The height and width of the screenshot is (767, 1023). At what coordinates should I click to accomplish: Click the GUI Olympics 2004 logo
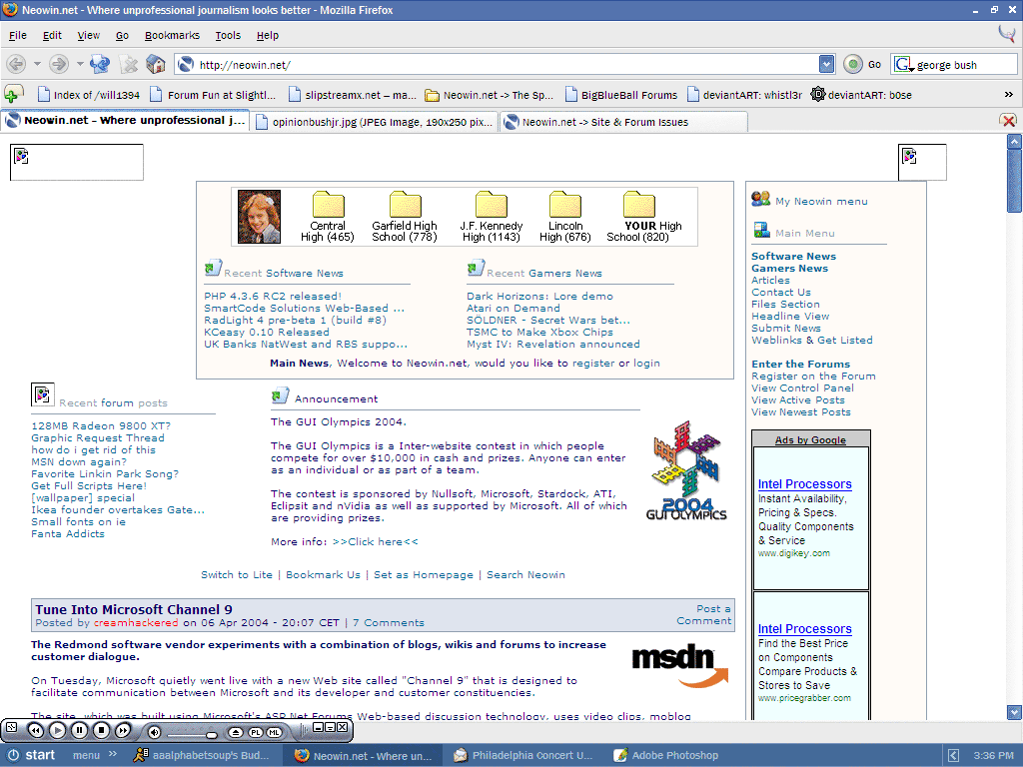686,470
